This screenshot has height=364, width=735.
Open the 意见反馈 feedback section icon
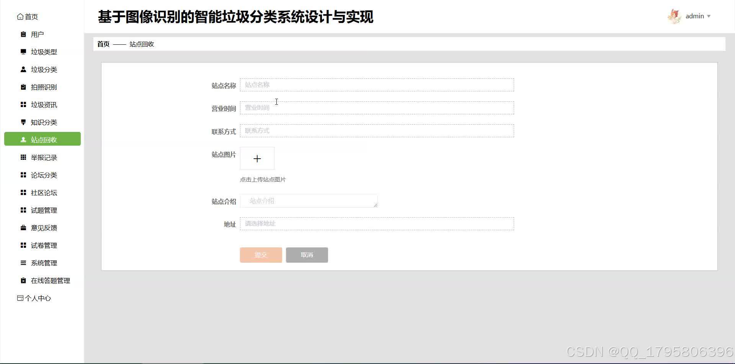pyautogui.click(x=23, y=227)
